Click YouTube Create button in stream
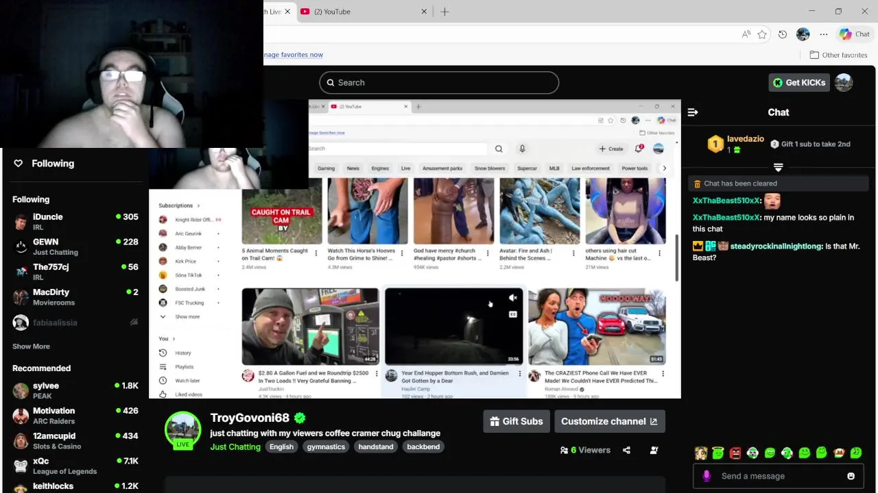The width and height of the screenshot is (878, 493). tap(610, 149)
